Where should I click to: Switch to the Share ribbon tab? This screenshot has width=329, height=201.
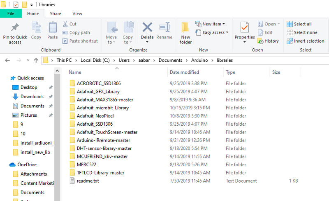point(56,14)
